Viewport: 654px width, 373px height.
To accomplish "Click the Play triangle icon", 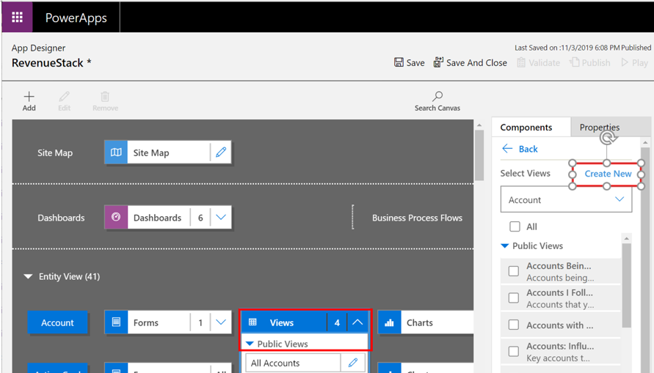I will point(625,62).
